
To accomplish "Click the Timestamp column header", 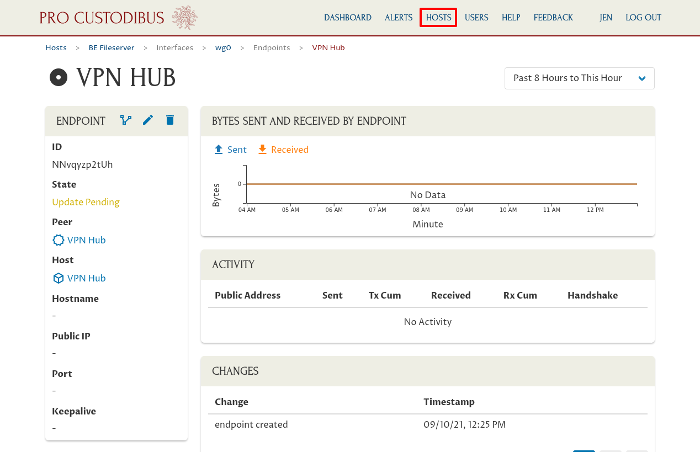I will [449, 402].
